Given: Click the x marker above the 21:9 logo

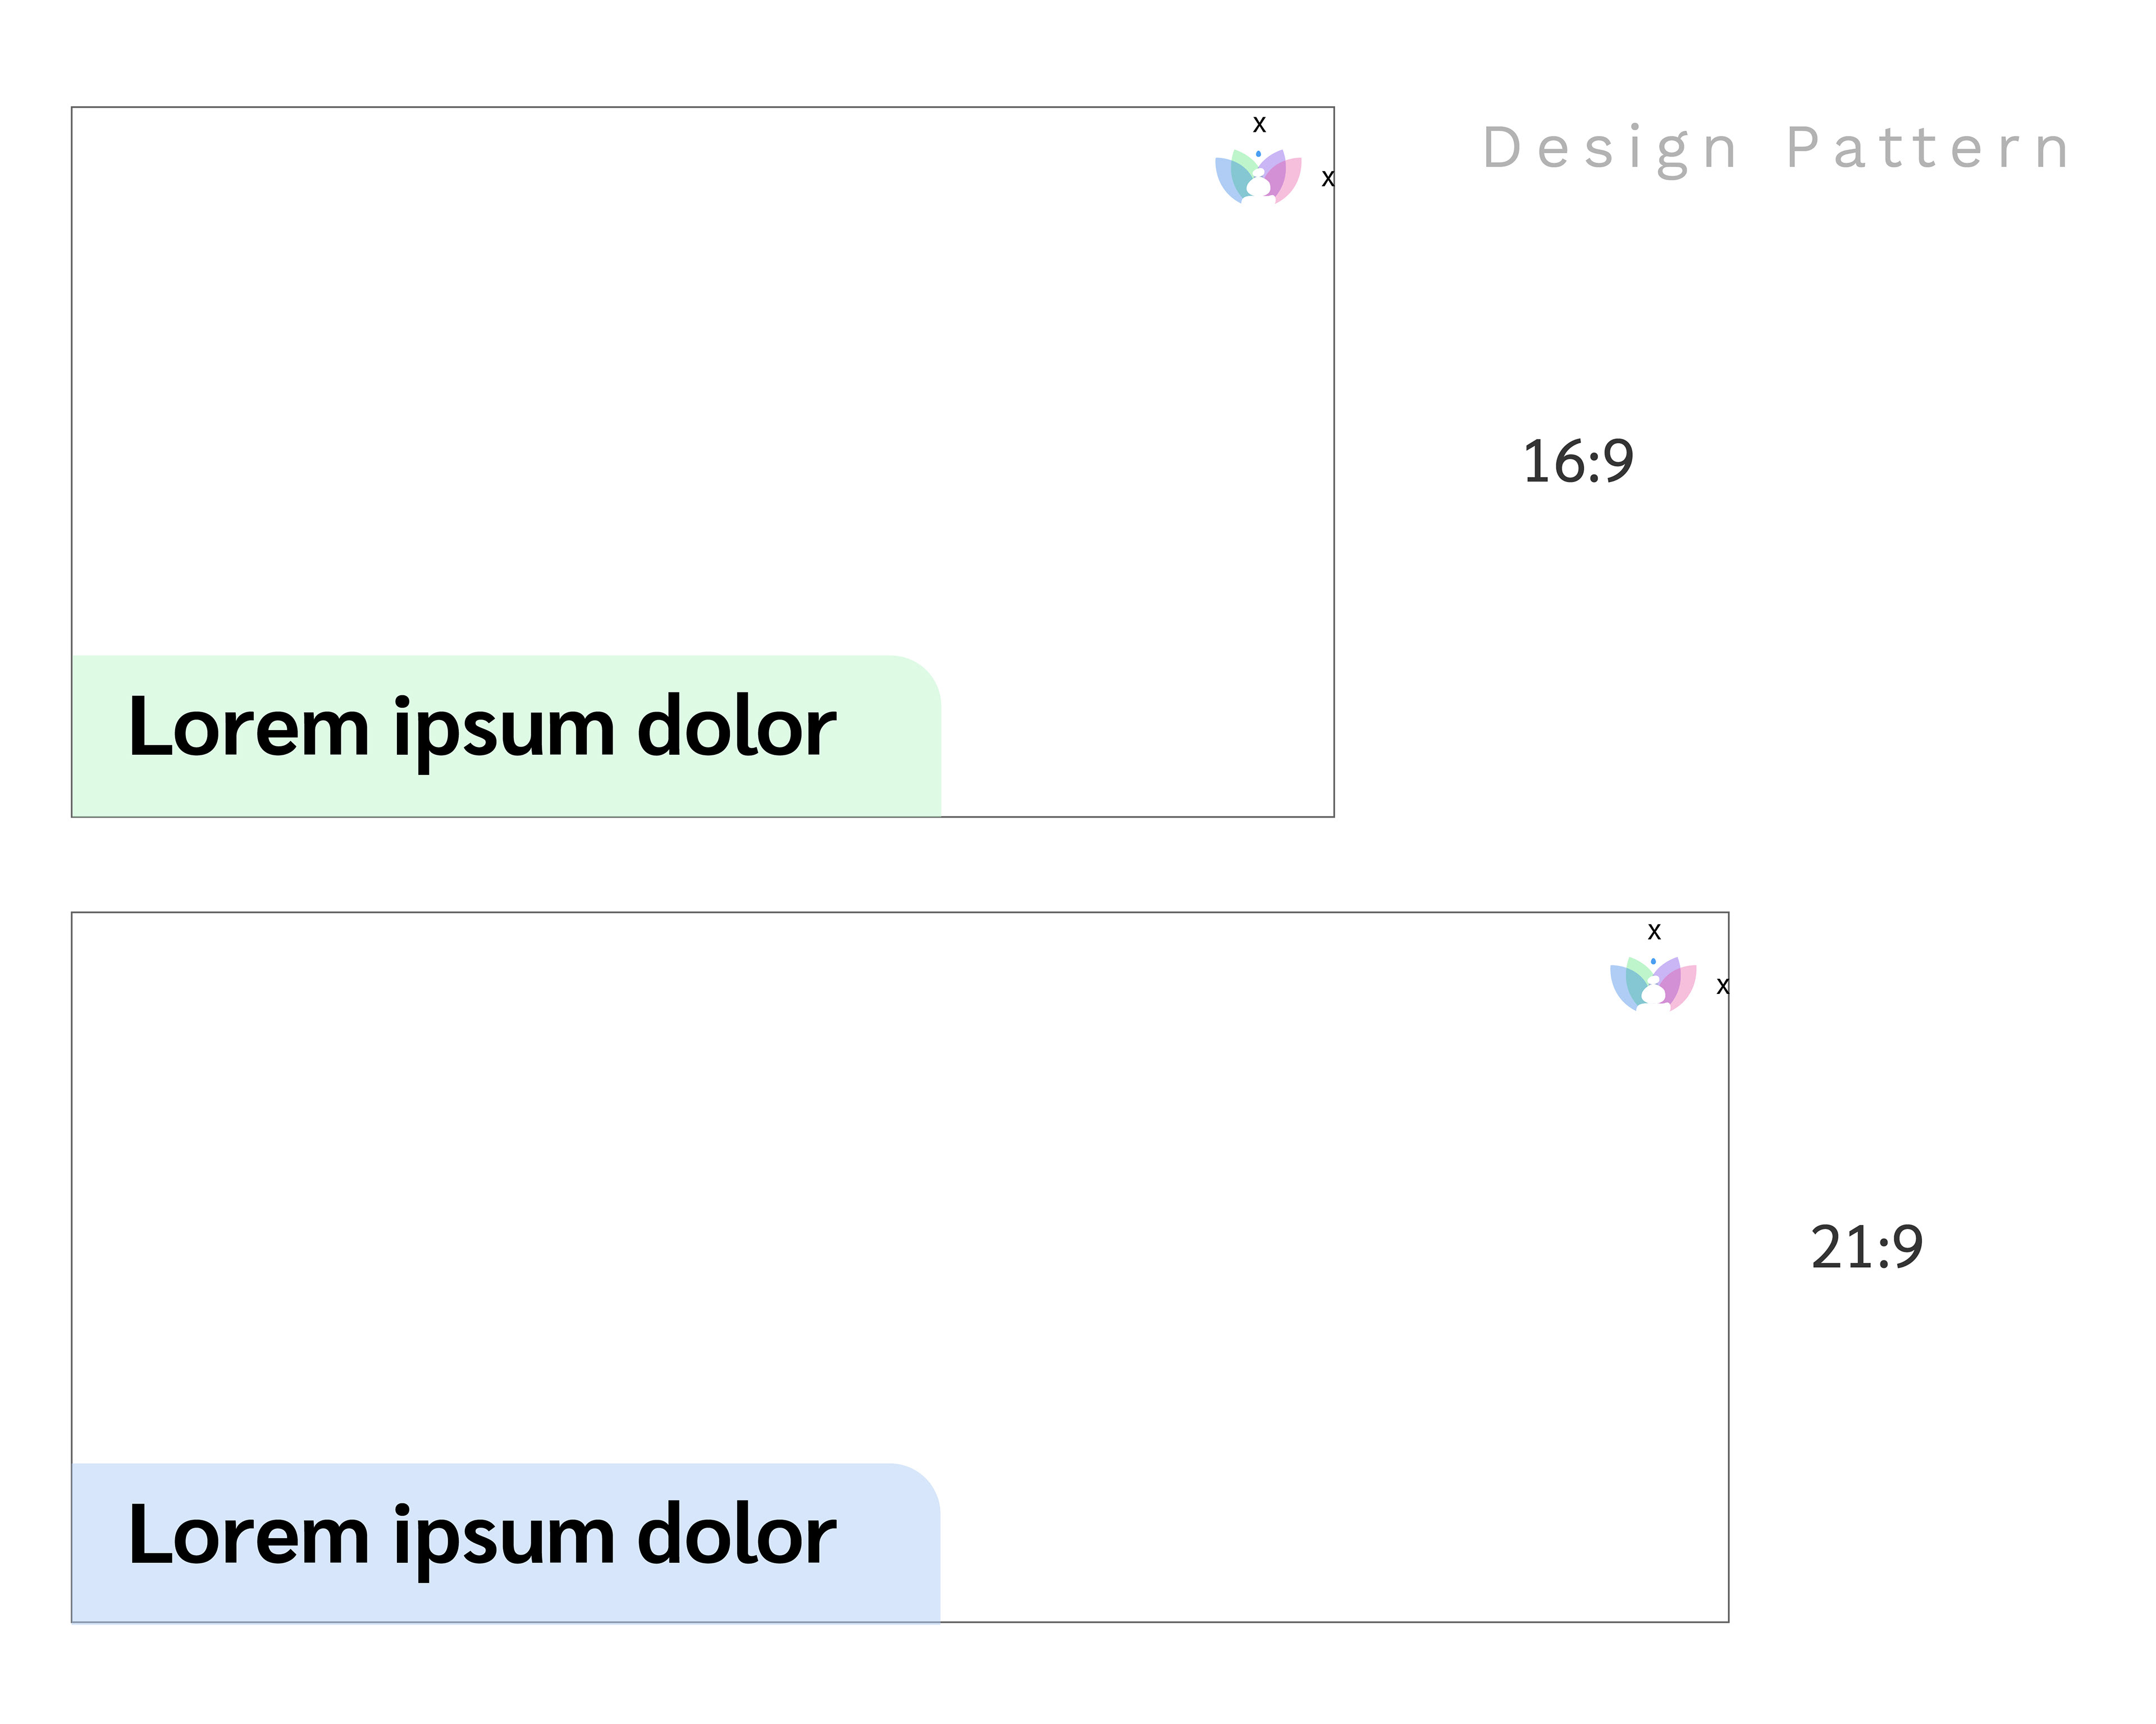Looking at the screenshot, I should tap(1654, 933).
